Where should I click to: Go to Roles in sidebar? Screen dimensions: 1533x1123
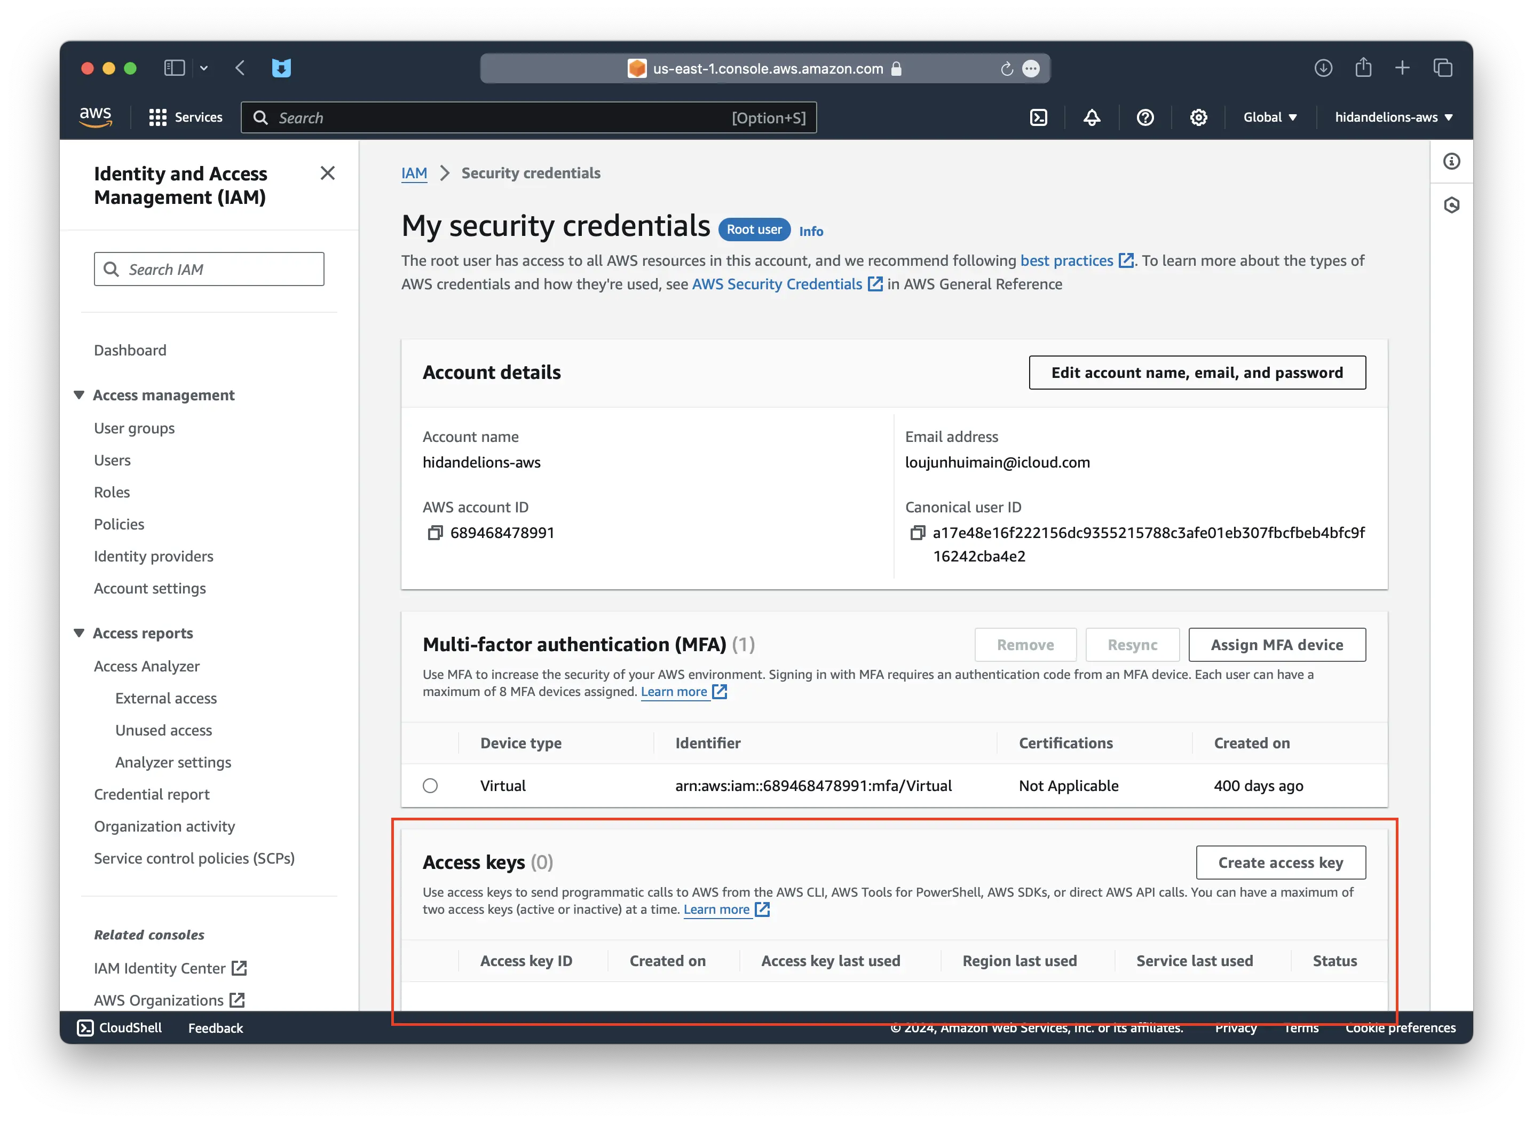tap(112, 492)
